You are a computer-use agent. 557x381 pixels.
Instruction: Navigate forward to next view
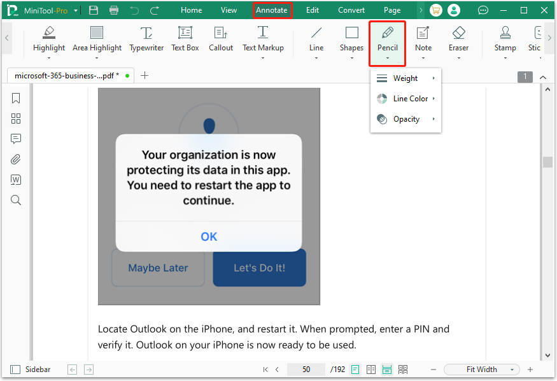[89, 370]
